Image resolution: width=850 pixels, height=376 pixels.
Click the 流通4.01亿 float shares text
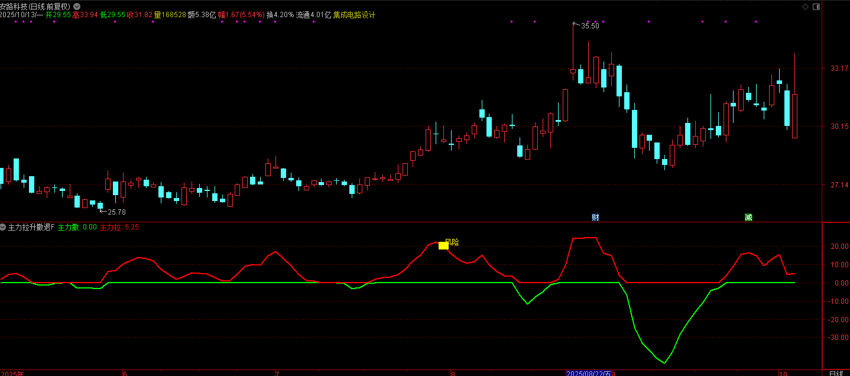[314, 15]
